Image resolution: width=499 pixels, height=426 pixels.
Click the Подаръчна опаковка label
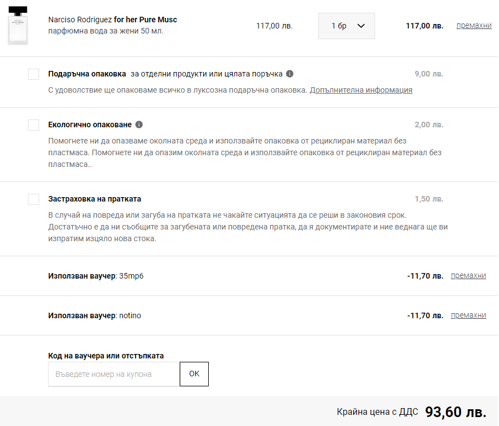(x=87, y=74)
